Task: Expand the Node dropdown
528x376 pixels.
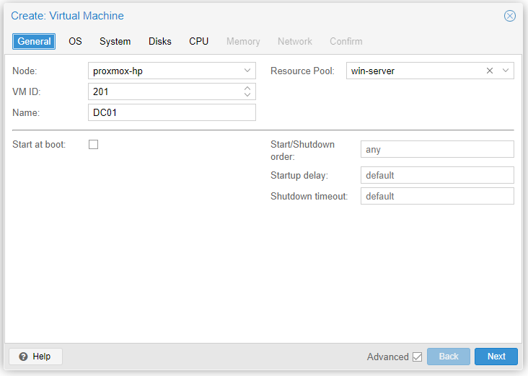Action: tap(247, 71)
